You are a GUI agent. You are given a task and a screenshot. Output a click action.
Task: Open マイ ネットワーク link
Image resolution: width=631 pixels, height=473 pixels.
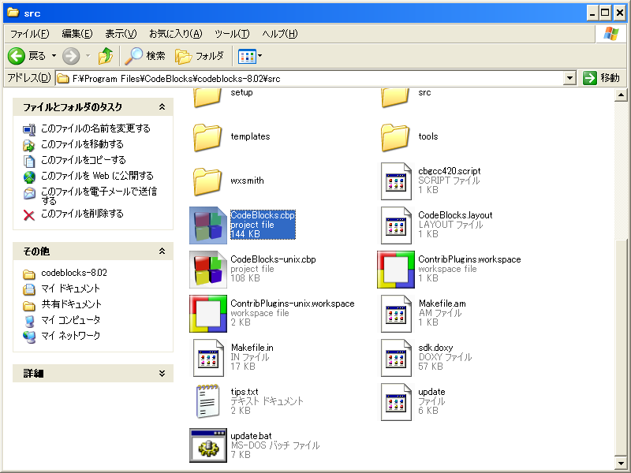[x=70, y=336]
